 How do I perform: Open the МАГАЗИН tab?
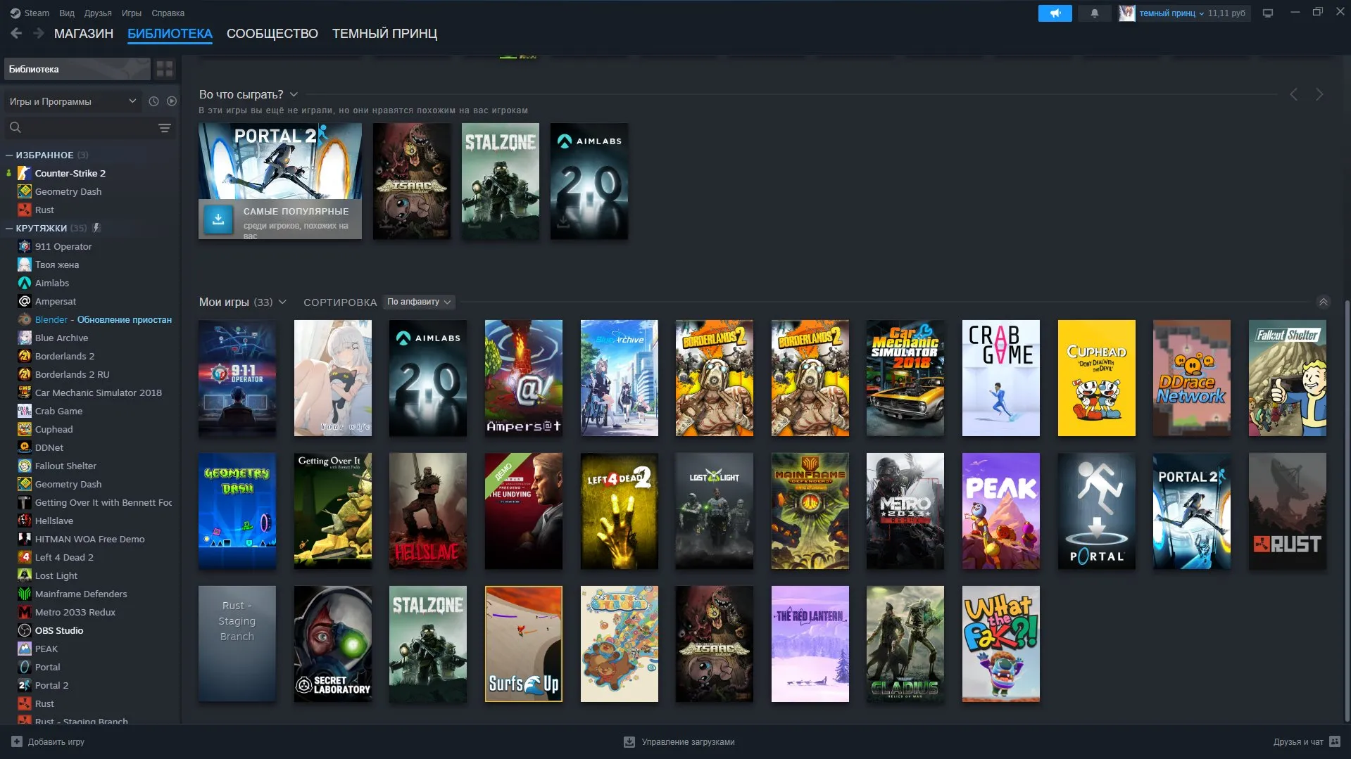84,33
